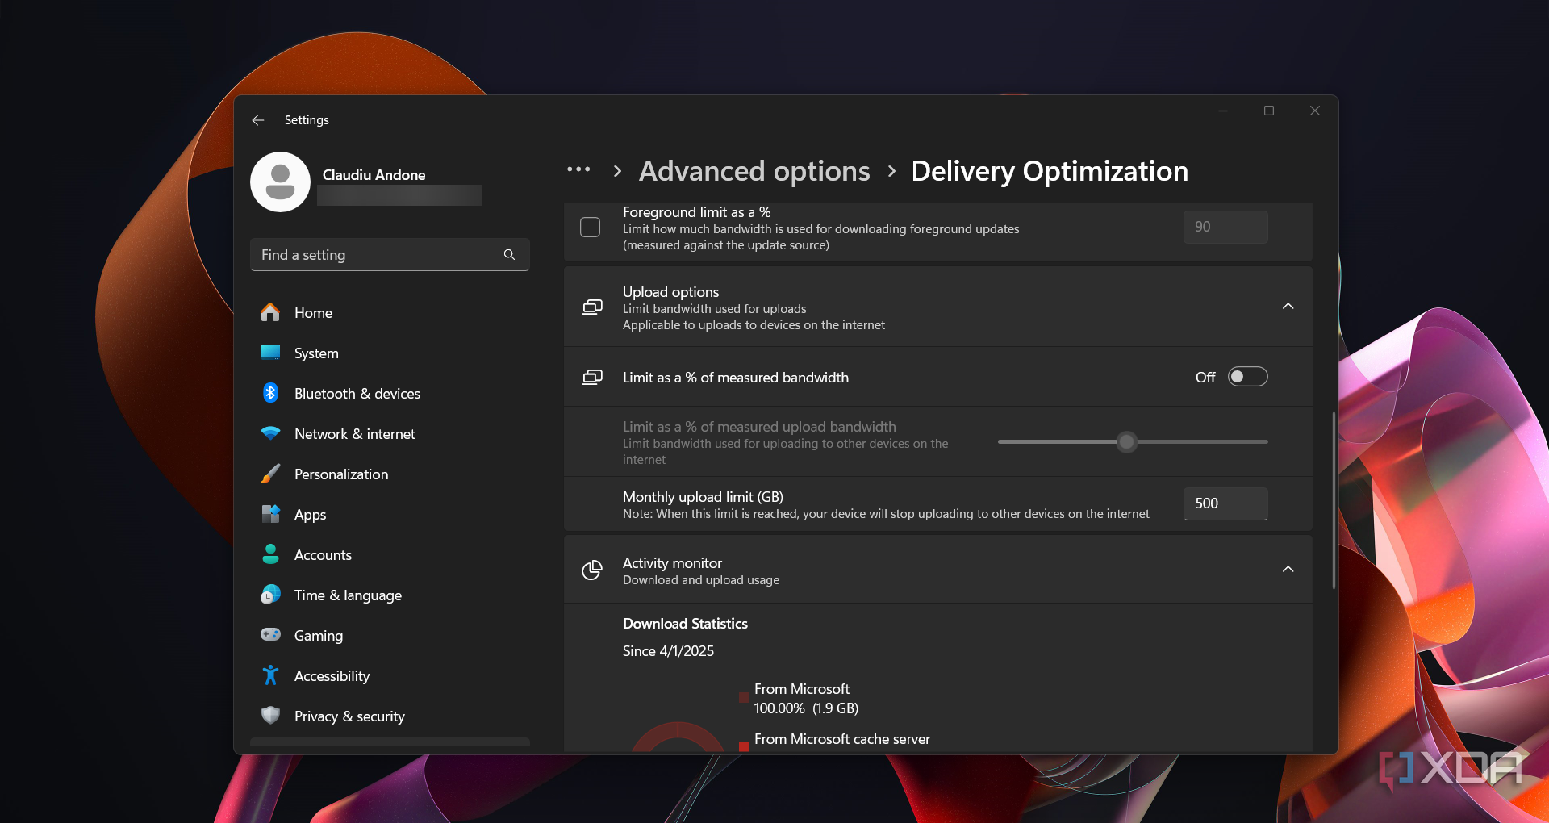Open Accessibility settings page
Viewport: 1549px width, 823px height.
pyautogui.click(x=390, y=675)
